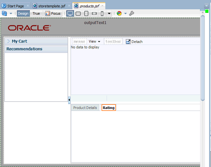
Task: Toggle the True preview mode
Action: coord(36,13)
